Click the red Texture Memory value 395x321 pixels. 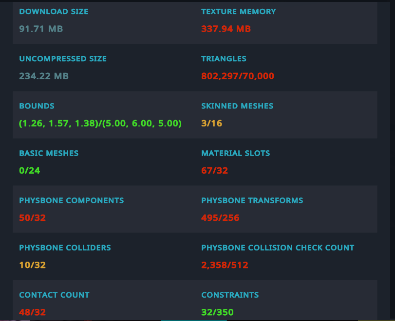(226, 29)
